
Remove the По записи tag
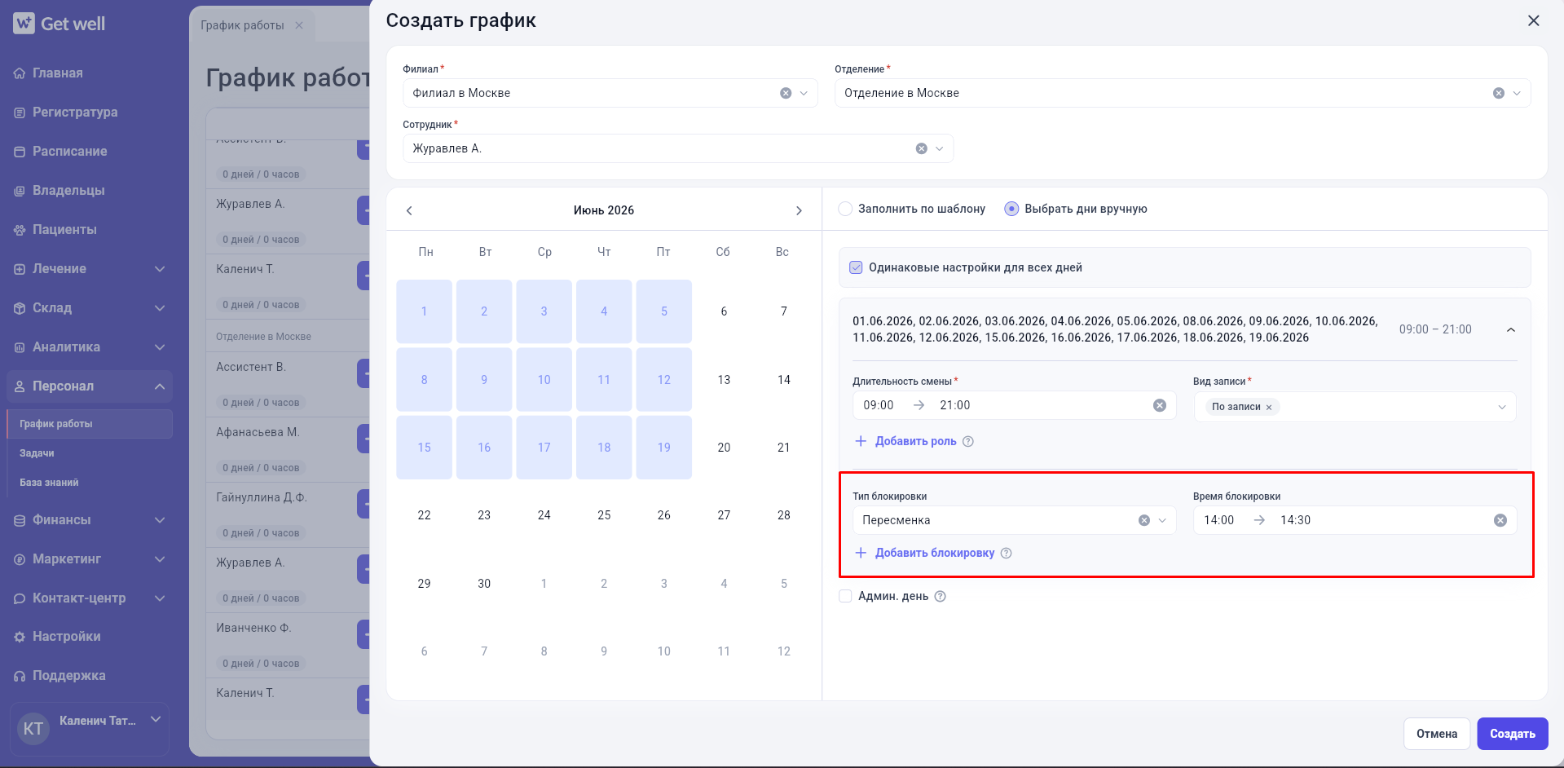(1268, 408)
